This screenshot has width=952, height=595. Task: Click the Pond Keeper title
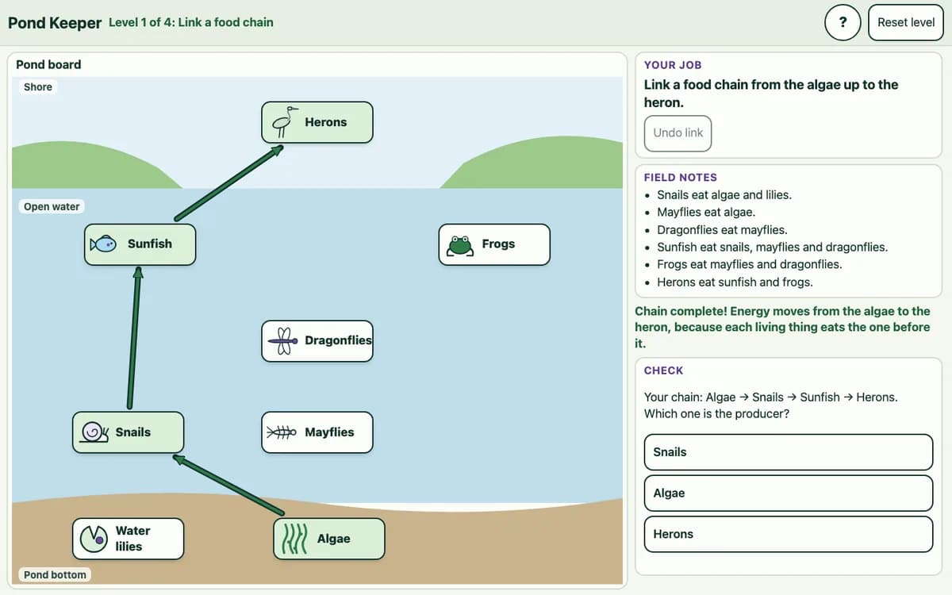click(x=55, y=23)
